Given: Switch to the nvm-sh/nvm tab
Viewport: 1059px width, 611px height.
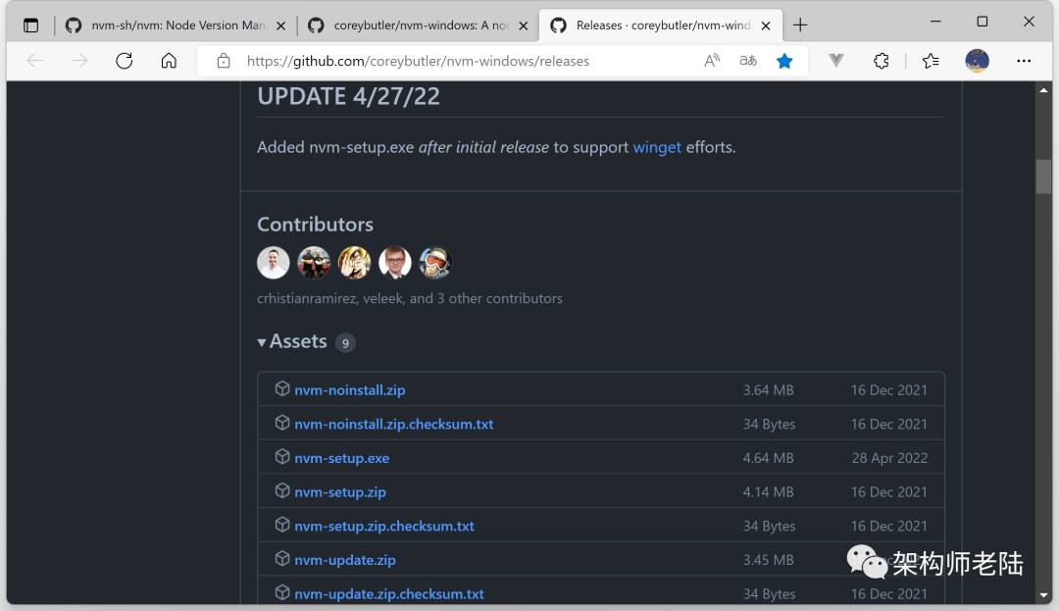Looking at the screenshot, I should (176, 25).
